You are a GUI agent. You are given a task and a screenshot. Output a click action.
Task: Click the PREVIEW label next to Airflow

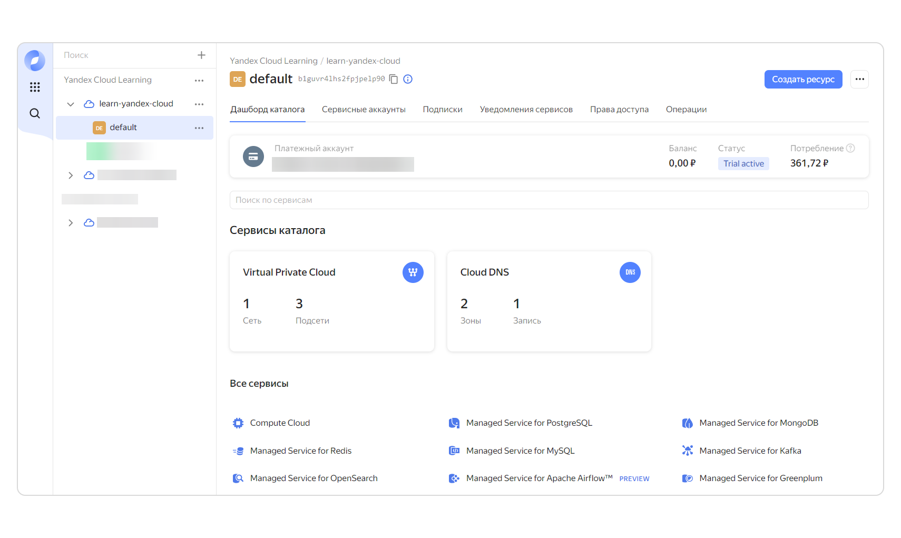pos(634,479)
